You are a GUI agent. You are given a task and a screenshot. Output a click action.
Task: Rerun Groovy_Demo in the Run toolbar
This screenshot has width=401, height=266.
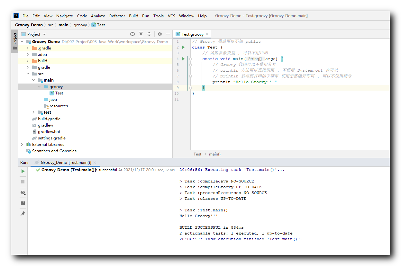23,171
